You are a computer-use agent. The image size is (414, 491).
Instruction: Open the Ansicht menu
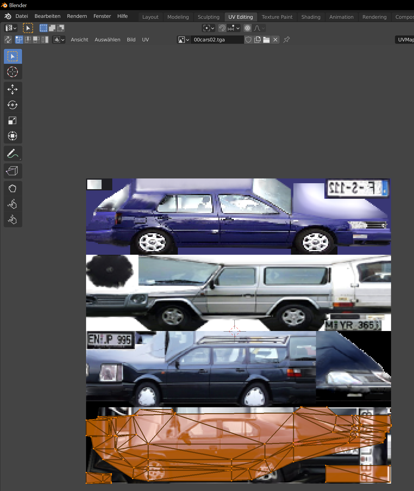click(80, 40)
